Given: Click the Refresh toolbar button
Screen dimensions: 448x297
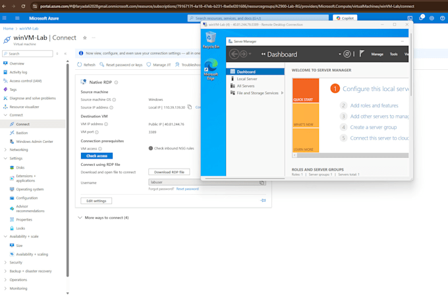Looking at the screenshot, I should (86, 65).
